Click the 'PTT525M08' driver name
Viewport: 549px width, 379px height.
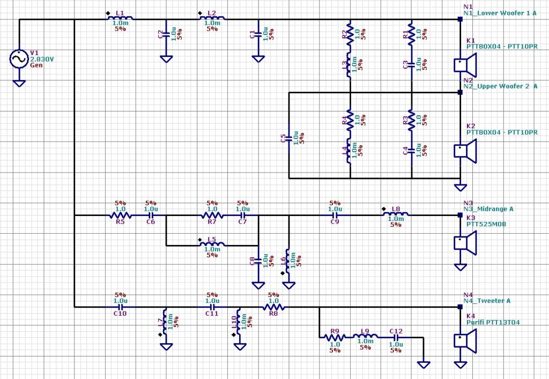(x=486, y=224)
